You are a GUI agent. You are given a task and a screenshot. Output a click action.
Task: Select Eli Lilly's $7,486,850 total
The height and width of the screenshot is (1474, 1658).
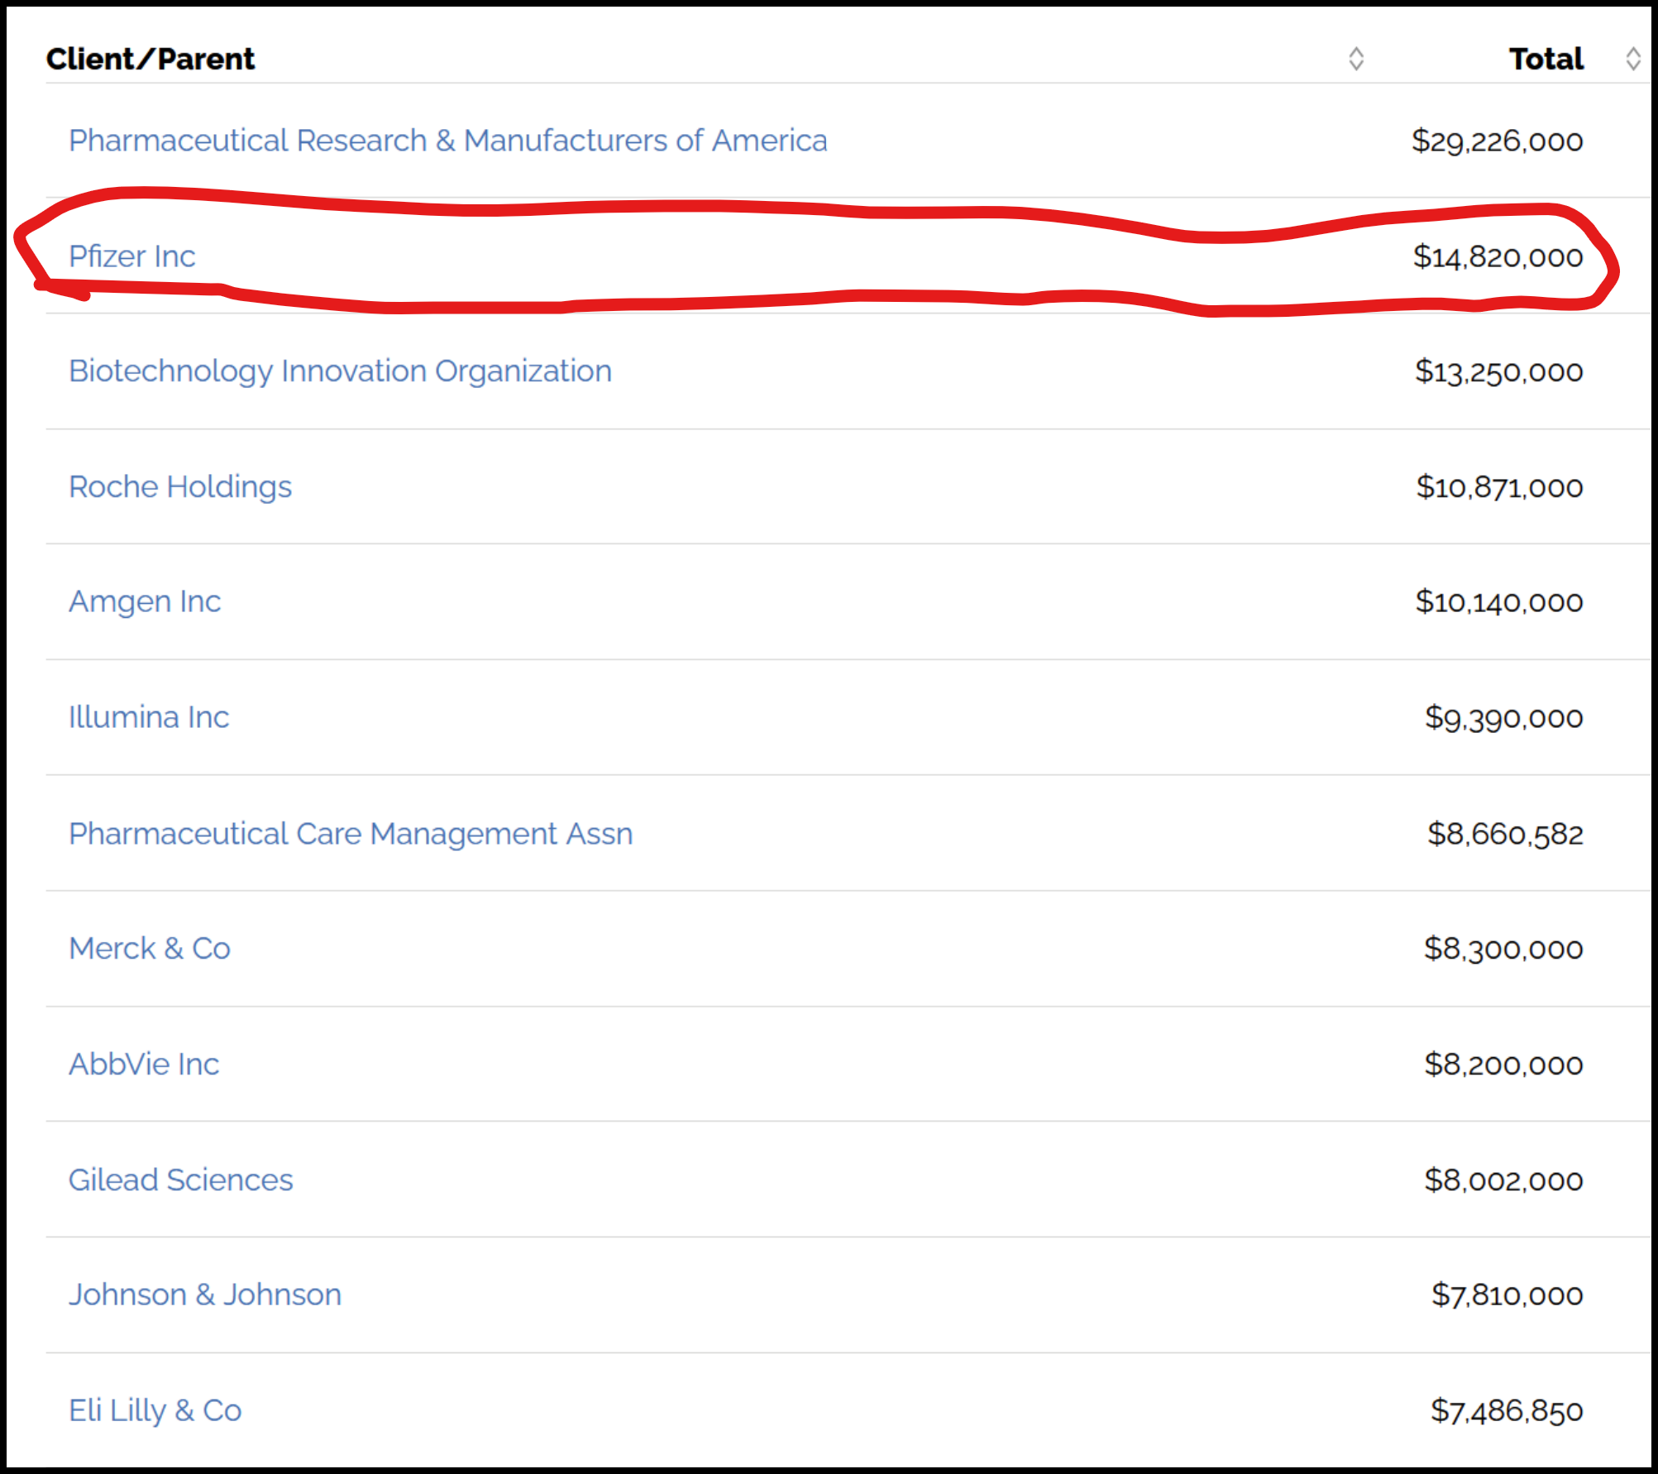click(x=1507, y=1411)
